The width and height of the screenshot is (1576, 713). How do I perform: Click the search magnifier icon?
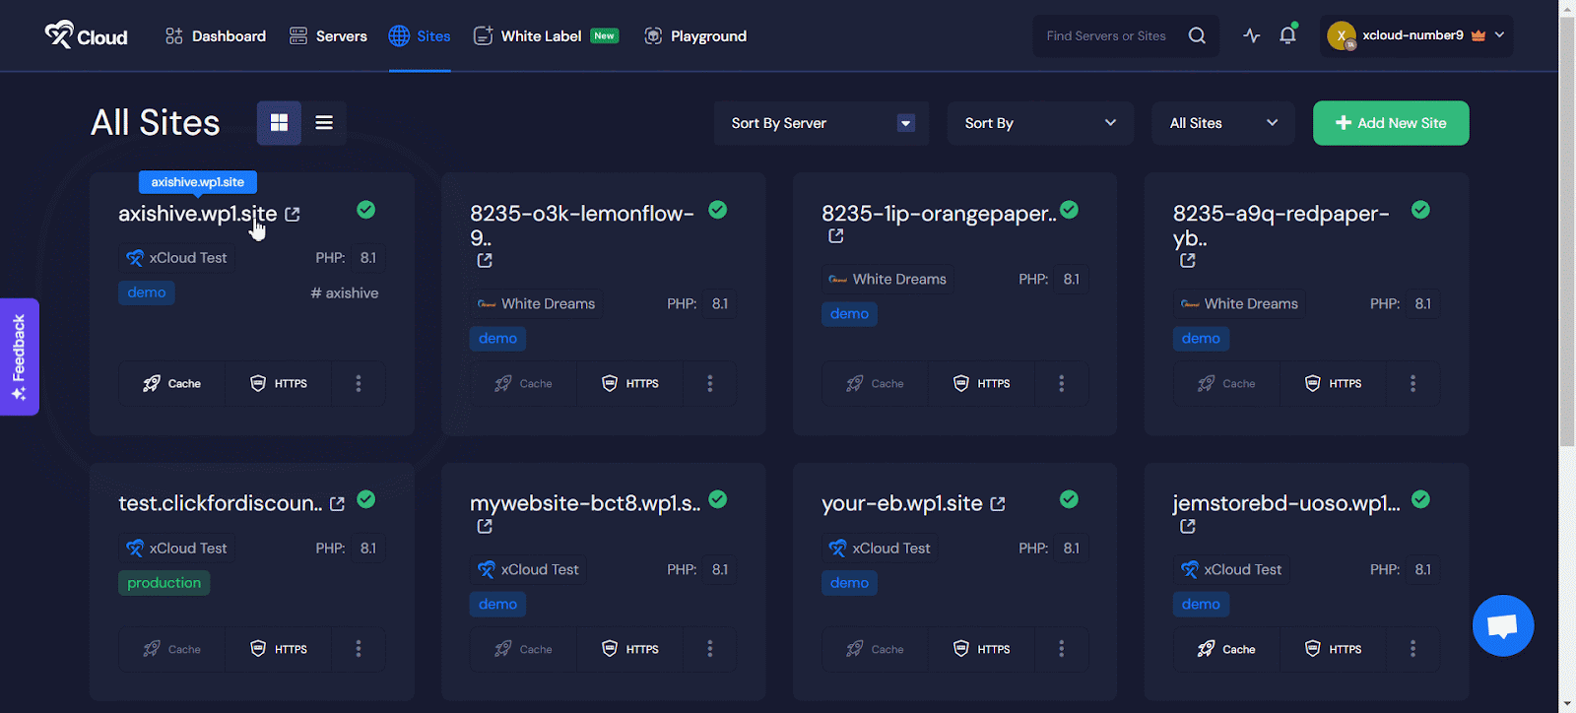(x=1197, y=36)
